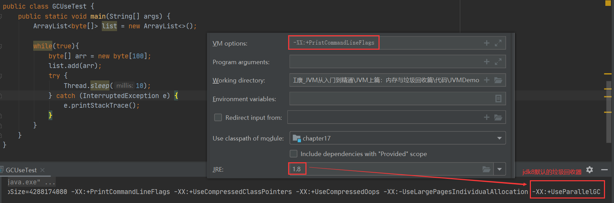Insert macro in Working directory field
Image resolution: width=614 pixels, height=203 pixels.
coord(487,80)
